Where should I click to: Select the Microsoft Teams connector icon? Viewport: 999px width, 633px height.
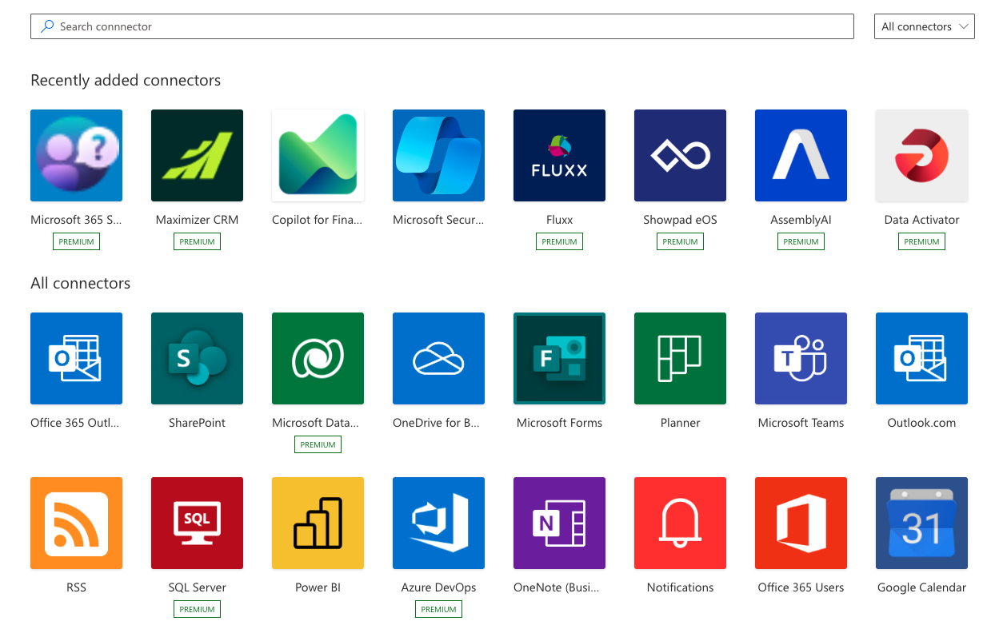[801, 358]
